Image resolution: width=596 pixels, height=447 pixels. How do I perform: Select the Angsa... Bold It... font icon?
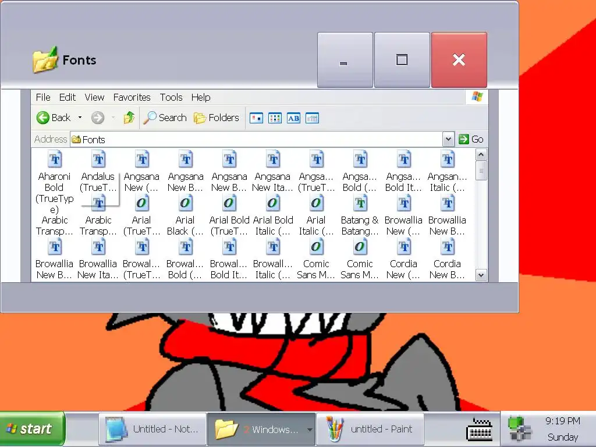pyautogui.click(x=404, y=158)
